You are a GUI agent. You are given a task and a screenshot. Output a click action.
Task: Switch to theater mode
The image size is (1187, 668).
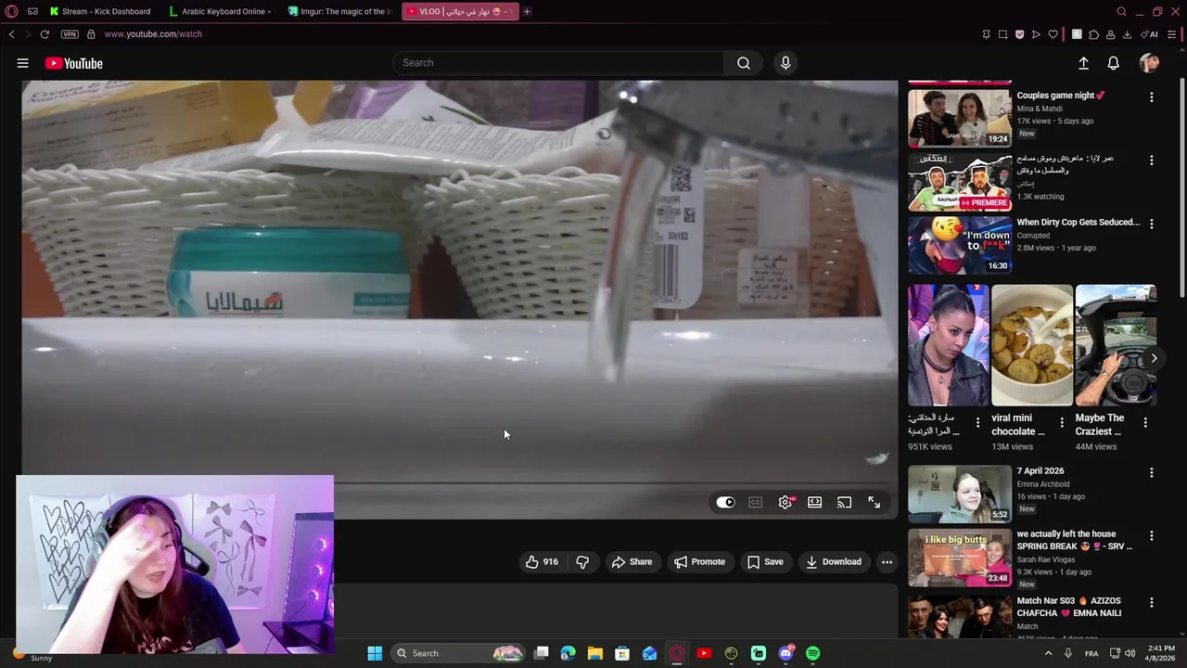click(x=814, y=502)
